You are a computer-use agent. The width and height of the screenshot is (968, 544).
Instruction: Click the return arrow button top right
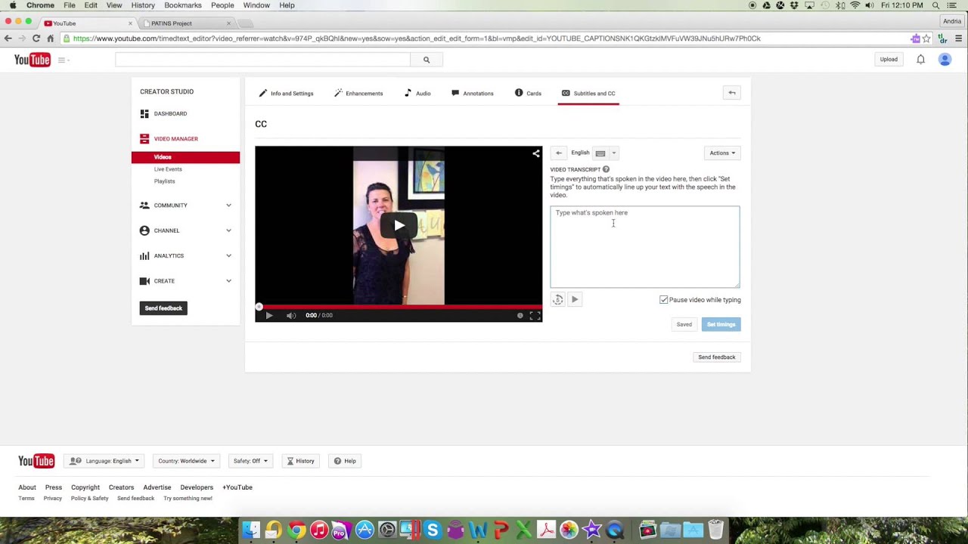(732, 93)
